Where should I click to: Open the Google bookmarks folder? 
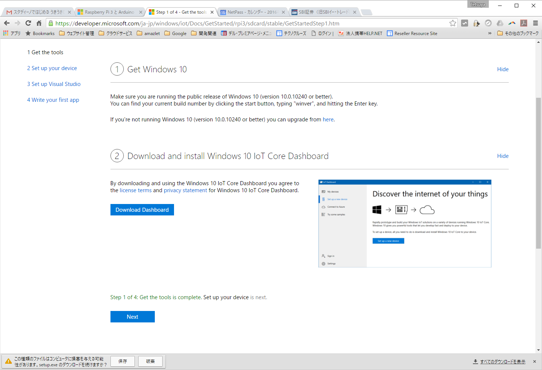point(175,33)
